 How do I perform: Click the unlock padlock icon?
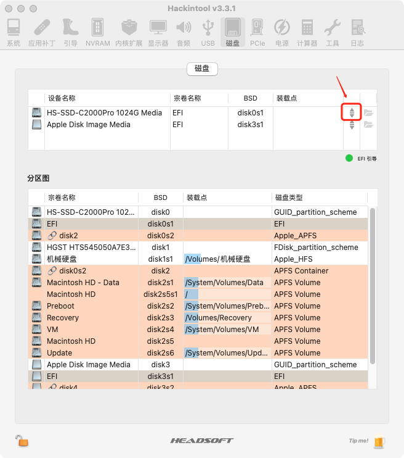[22, 441]
